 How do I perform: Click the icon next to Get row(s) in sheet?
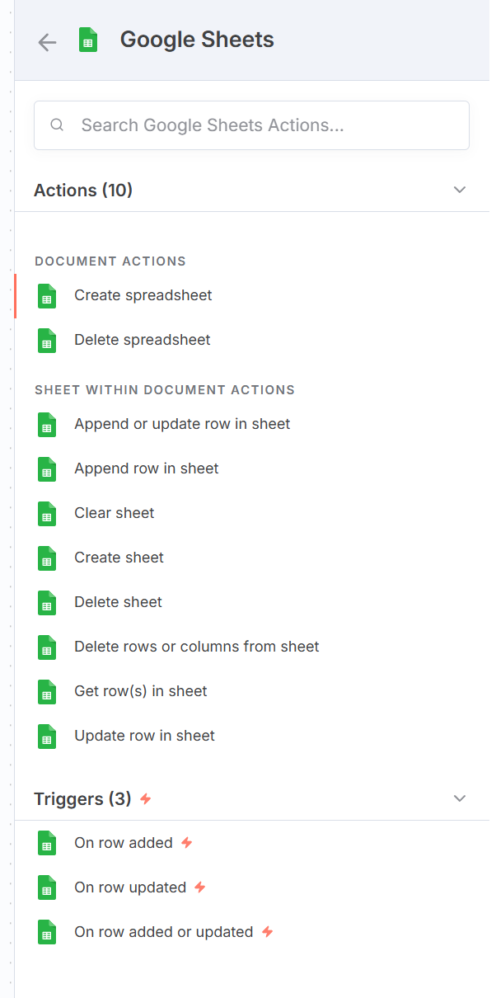coord(47,692)
